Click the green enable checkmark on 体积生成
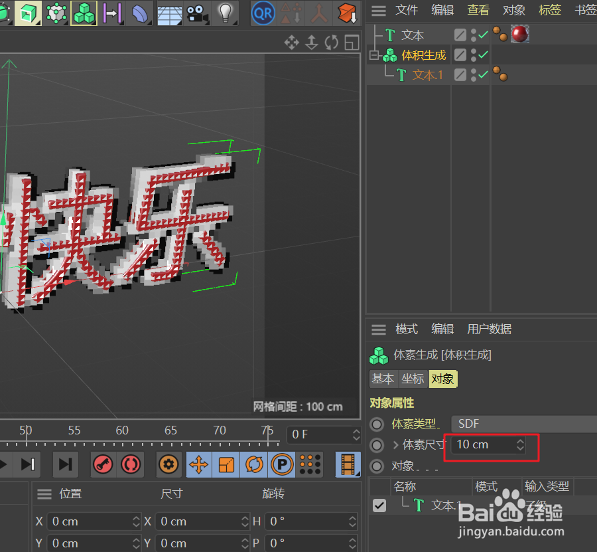Screen dimensions: 597x552 [x=482, y=55]
